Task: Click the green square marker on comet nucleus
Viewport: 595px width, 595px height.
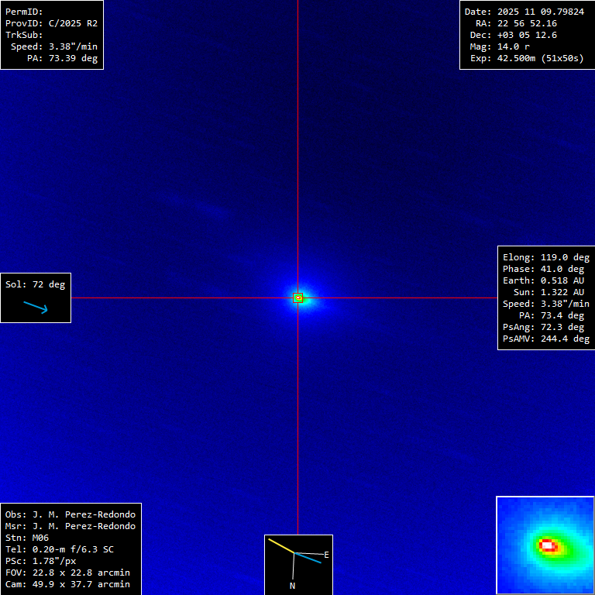Action: [297, 297]
